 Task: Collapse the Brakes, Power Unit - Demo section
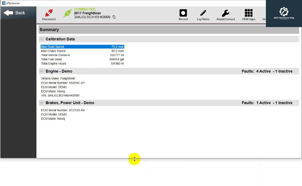click(42, 103)
